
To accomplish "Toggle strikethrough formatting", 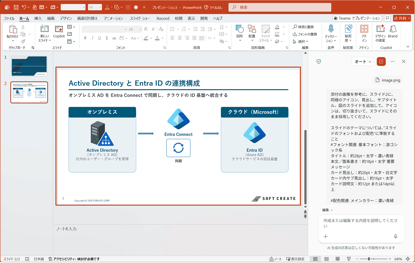I will [x=114, y=38].
